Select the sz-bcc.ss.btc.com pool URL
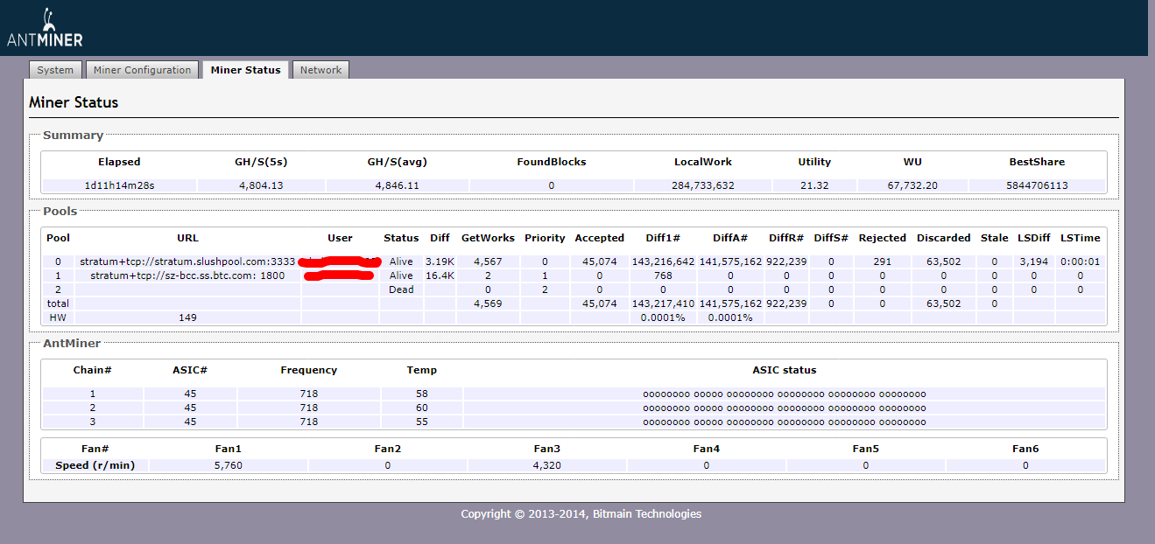 pyautogui.click(x=187, y=275)
